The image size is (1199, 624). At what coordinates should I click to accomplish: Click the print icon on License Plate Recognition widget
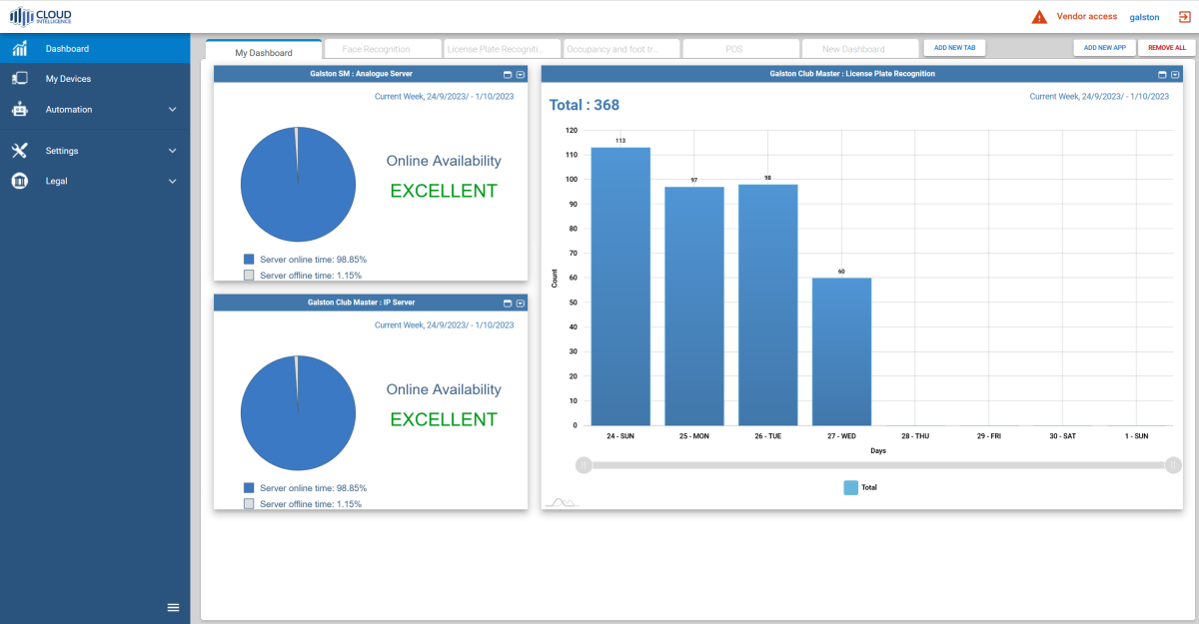tap(1160, 73)
